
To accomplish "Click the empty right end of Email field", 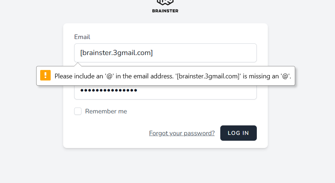I will [x=226, y=53].
